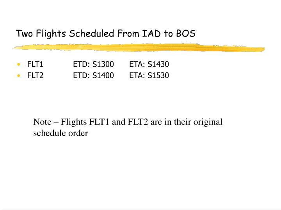
Task: Click the schedule order text line
Action: (60, 133)
